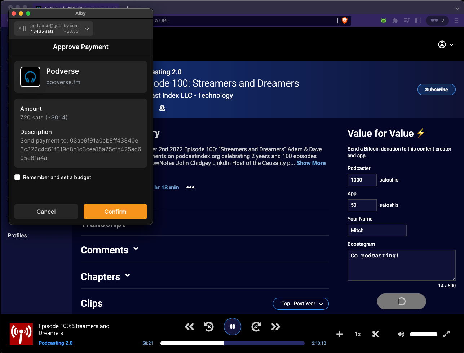This screenshot has width=464, height=353.
Task: Open Profiles in the sidebar
Action: point(17,235)
